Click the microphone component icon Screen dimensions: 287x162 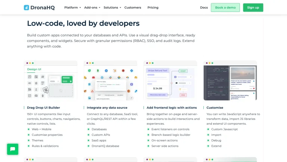[43, 96]
